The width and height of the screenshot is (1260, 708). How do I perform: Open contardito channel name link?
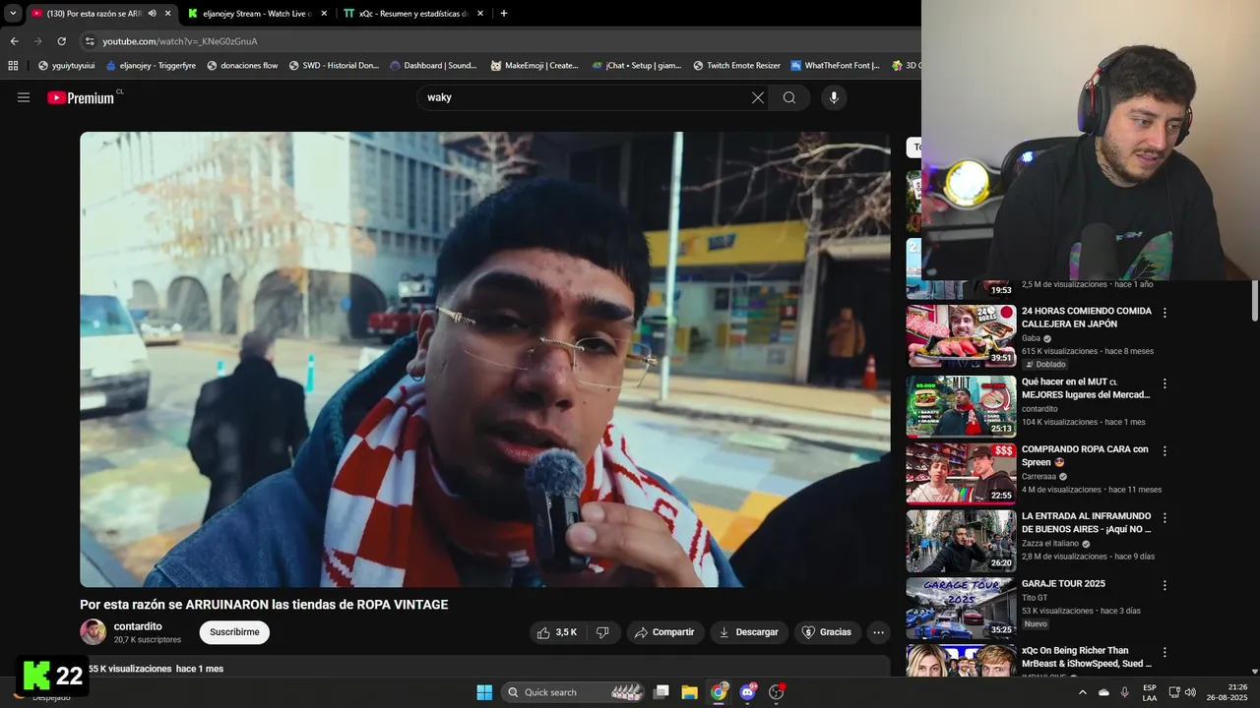point(138,626)
